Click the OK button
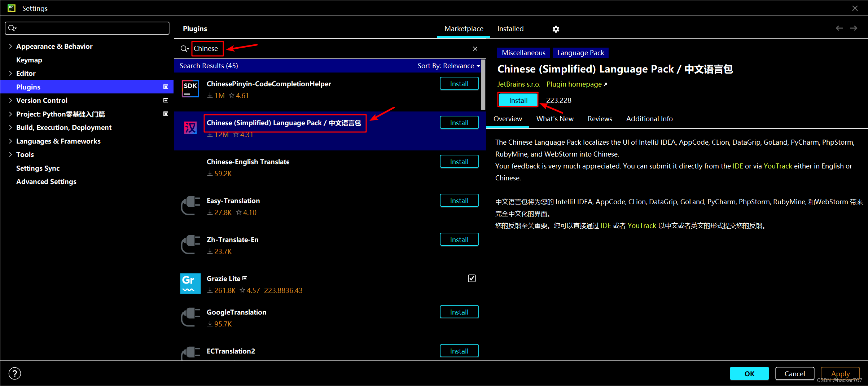Screen dimensions: 868x386 (x=749, y=374)
